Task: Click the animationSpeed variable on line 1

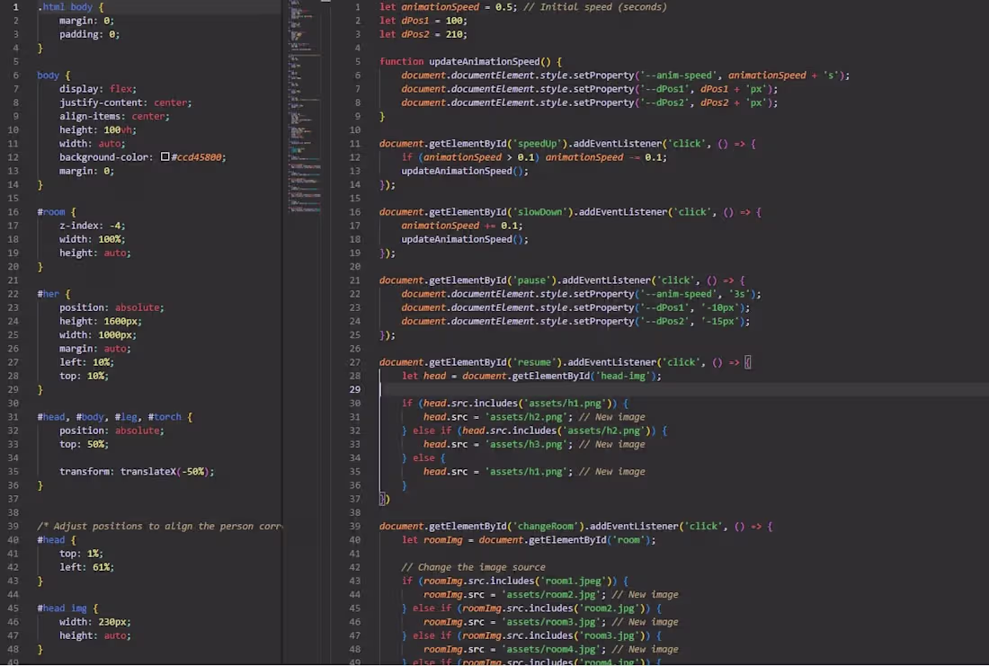Action: 440,7
